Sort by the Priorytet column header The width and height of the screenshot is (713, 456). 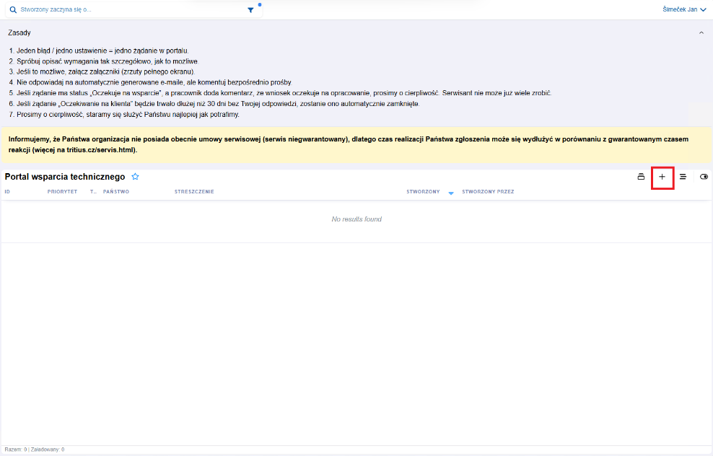(x=62, y=192)
